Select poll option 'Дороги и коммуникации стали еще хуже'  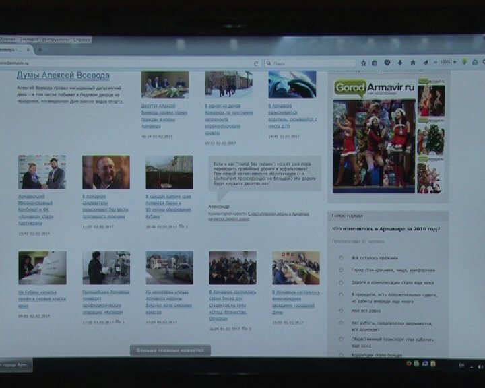[341, 282]
